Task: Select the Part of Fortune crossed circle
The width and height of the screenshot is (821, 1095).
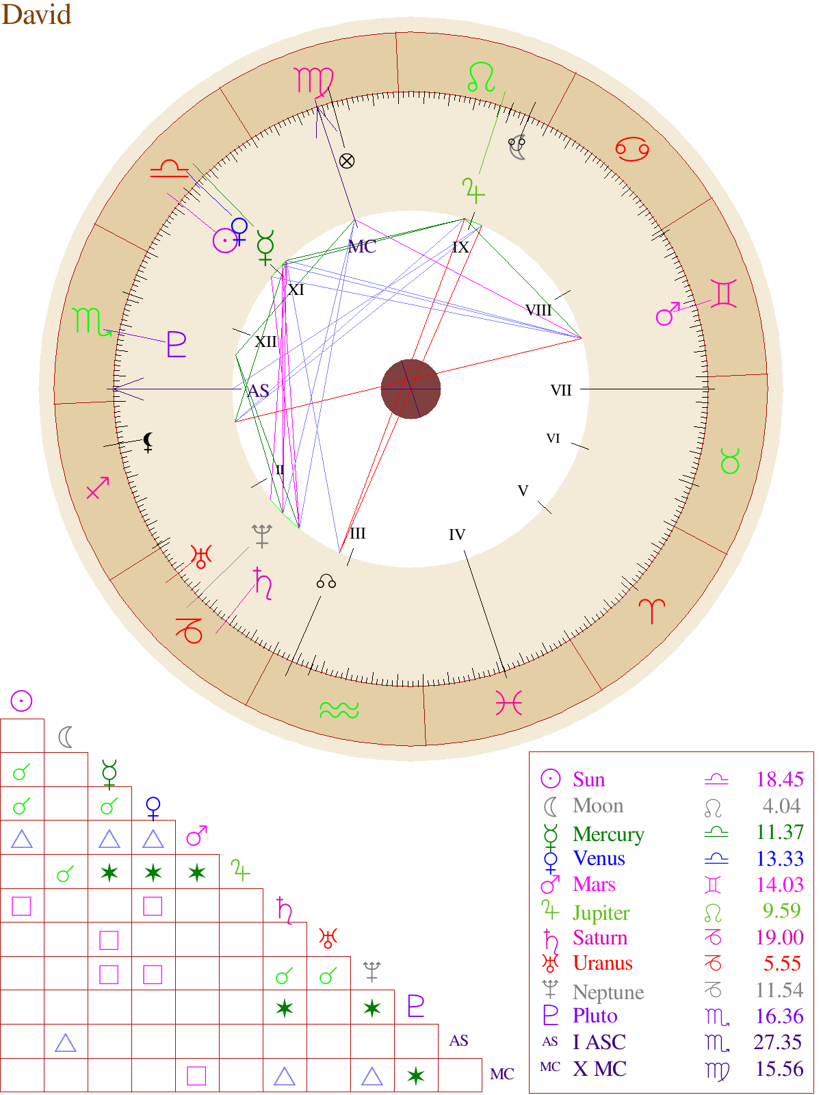Action: pos(347,161)
